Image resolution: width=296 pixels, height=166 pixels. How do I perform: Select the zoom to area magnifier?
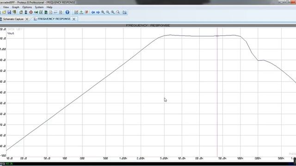click(x=118, y=12)
